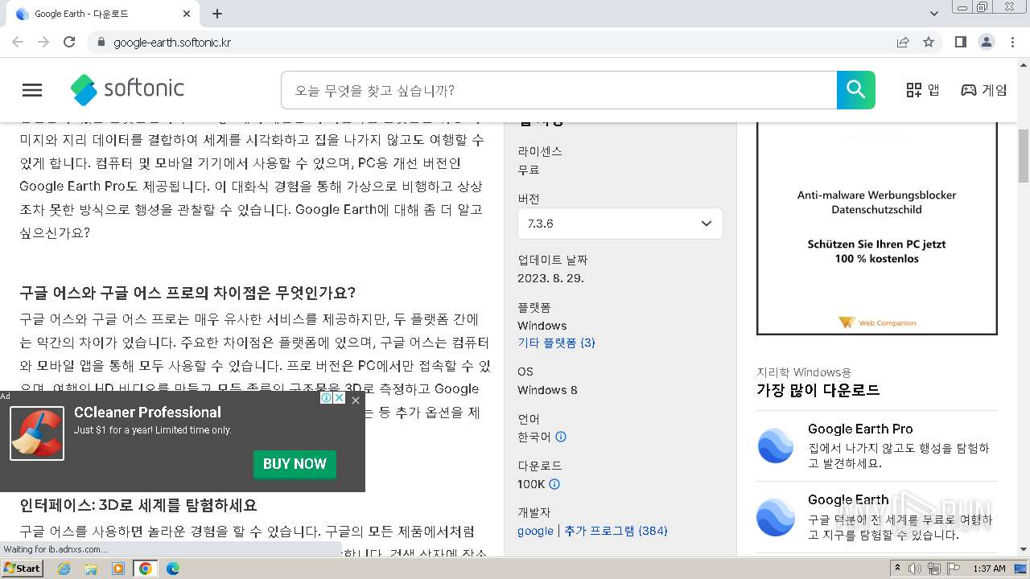This screenshot has height=579, width=1030.
Task: Click the 가장 많이 다운로드 heading
Action: coord(818,390)
